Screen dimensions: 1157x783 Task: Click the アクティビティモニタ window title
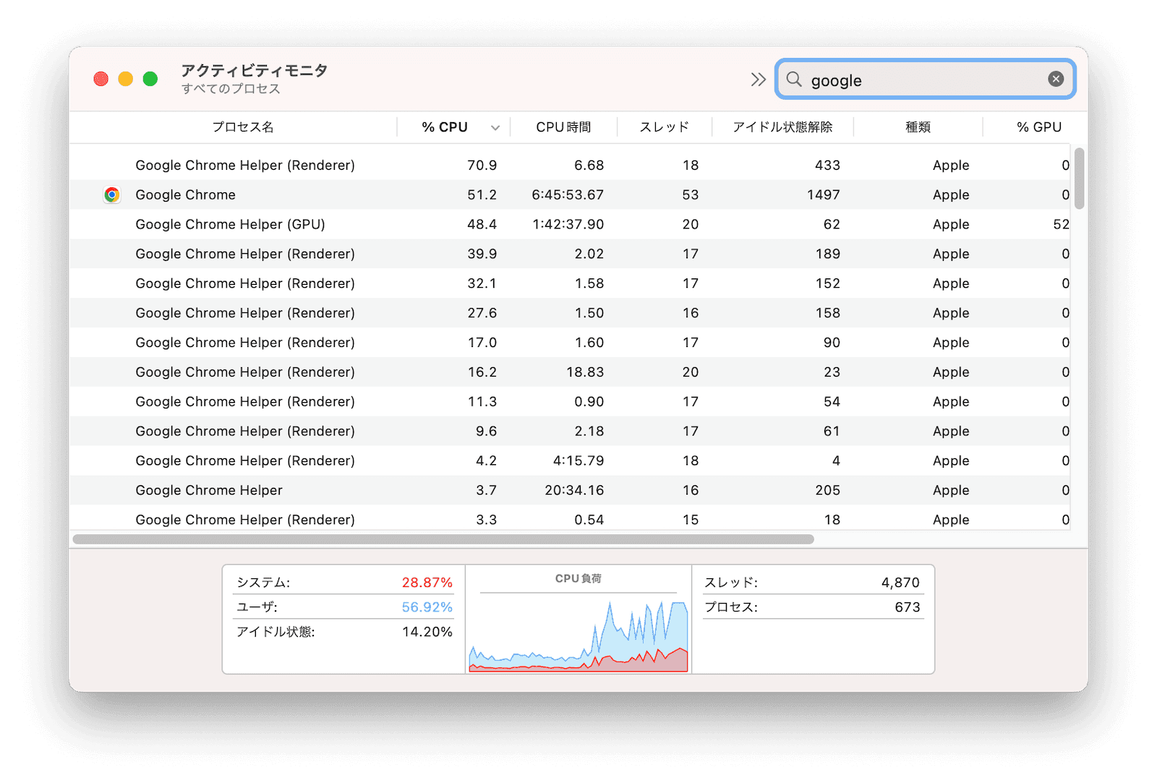pos(255,70)
